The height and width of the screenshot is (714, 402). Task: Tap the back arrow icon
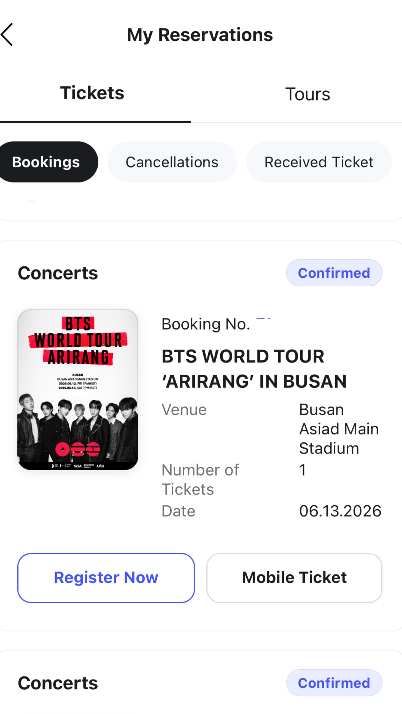pos(7,34)
